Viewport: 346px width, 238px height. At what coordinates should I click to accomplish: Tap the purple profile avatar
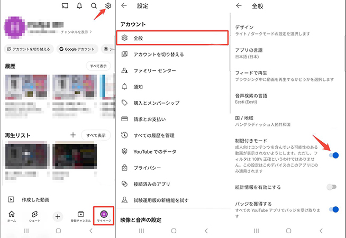tap(15, 28)
